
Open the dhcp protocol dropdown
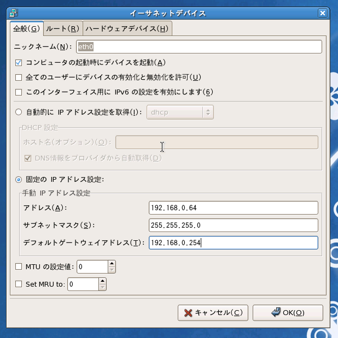(x=180, y=112)
